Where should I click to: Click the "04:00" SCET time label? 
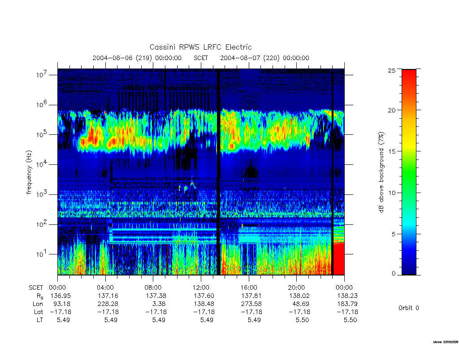point(105,288)
